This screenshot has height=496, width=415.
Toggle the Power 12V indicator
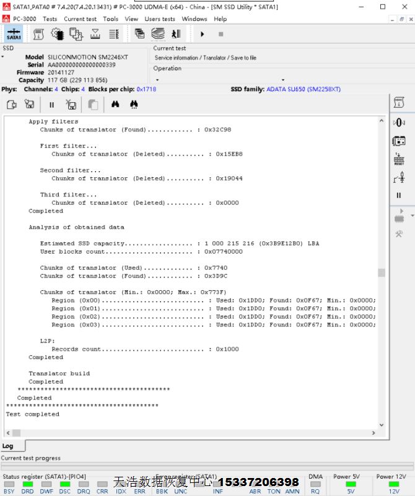coord(394,484)
